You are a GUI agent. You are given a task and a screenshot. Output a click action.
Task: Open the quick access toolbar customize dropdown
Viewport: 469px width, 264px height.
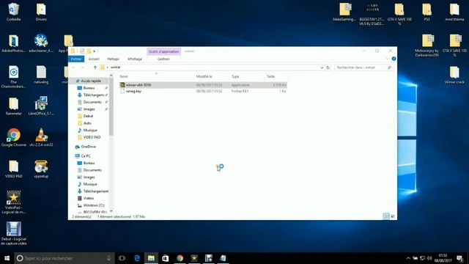(95, 51)
